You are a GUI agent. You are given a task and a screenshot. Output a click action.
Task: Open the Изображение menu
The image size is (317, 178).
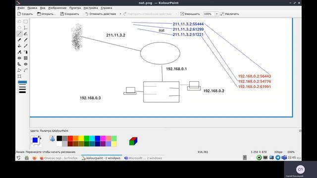click(57, 8)
